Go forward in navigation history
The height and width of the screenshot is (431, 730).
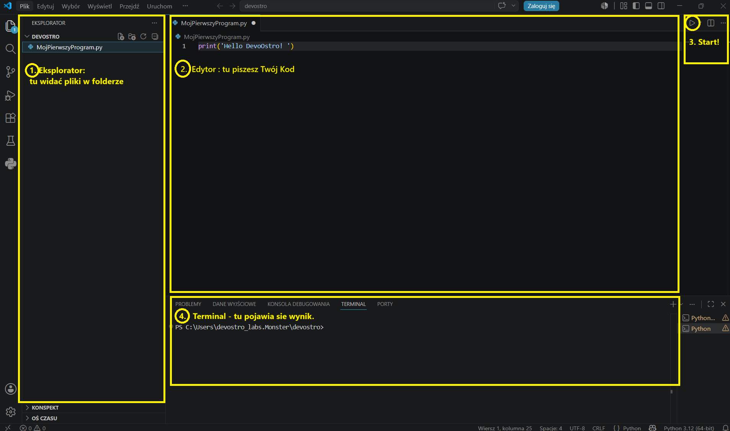[232, 6]
